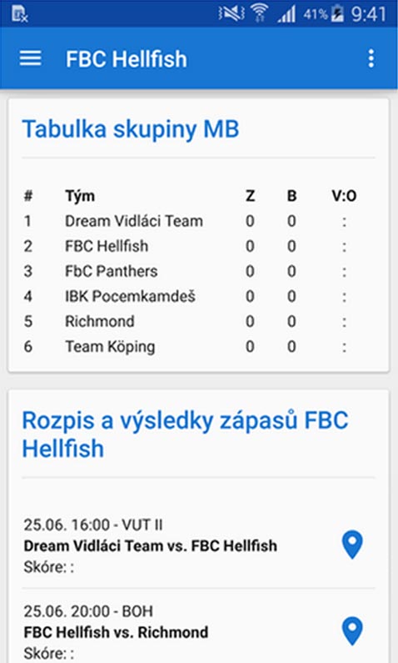This screenshot has width=398, height=663.
Task: Tap the notification icon in status bar
Action: click(19, 14)
